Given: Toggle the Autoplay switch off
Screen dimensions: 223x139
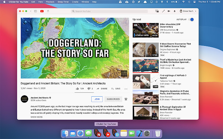Looking at the screenshot, I should pos(191,19).
